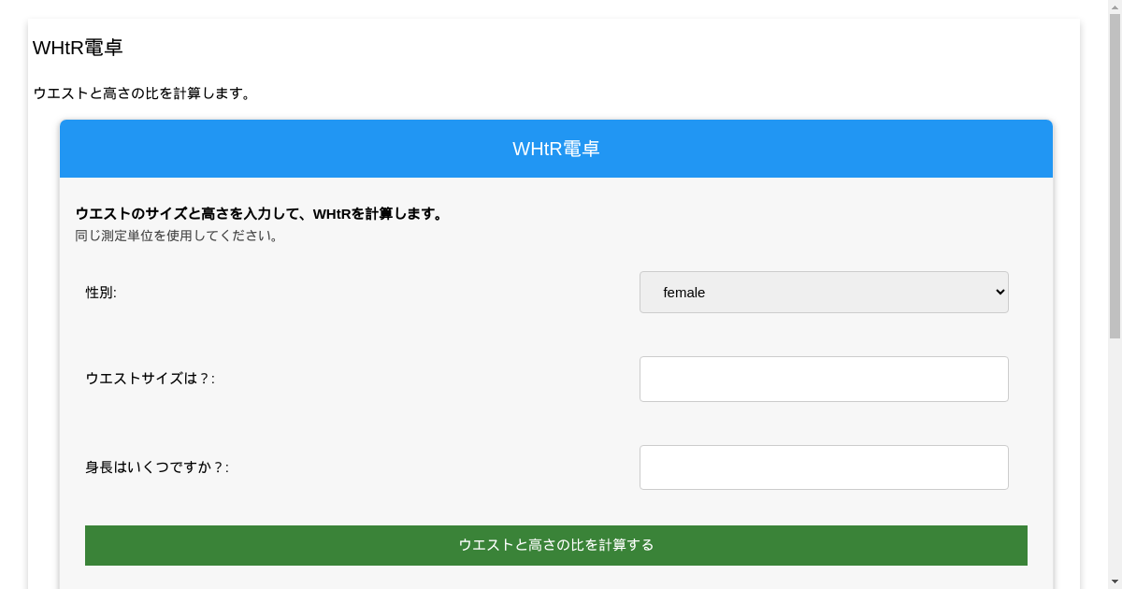Click inside the ウエストサイズは？ text box
The width and height of the screenshot is (1122, 589).
tap(824, 379)
